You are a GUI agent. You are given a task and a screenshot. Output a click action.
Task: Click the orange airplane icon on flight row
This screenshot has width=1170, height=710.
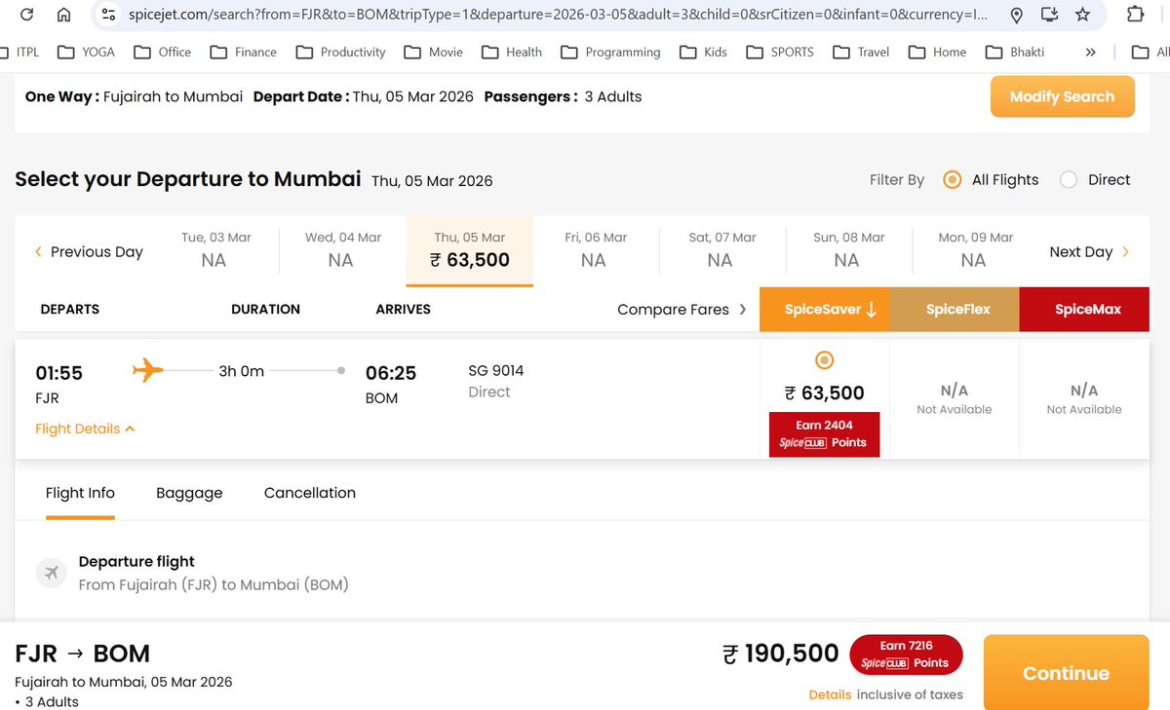point(147,370)
